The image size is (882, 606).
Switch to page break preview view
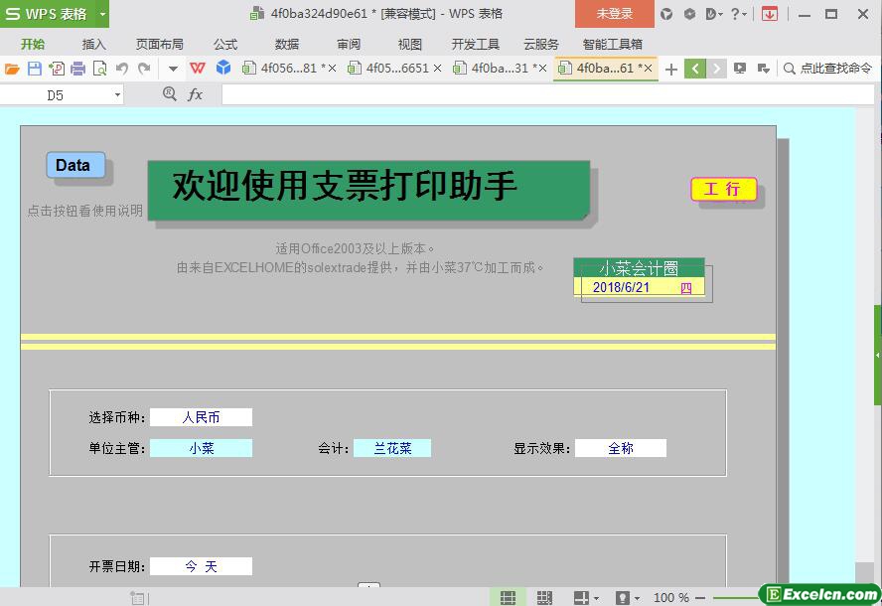point(544,597)
